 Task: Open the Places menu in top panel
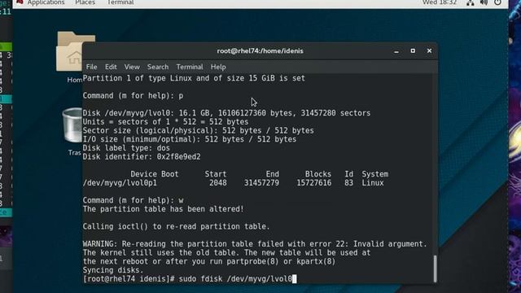(x=85, y=2)
